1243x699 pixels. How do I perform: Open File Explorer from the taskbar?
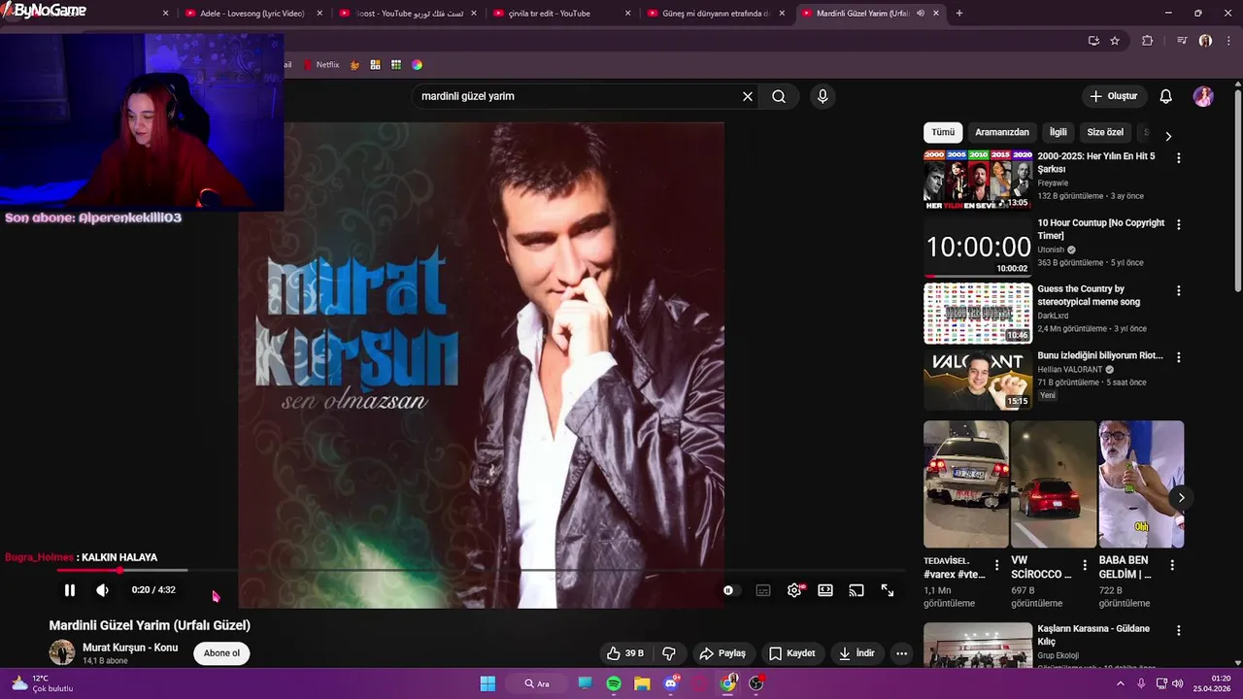point(642,683)
